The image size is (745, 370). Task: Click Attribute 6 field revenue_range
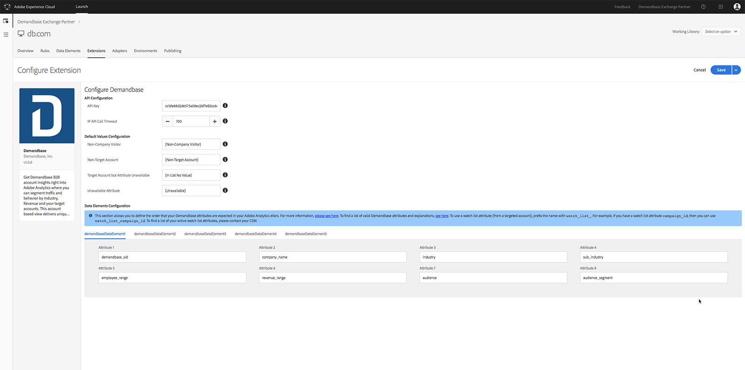(x=332, y=277)
